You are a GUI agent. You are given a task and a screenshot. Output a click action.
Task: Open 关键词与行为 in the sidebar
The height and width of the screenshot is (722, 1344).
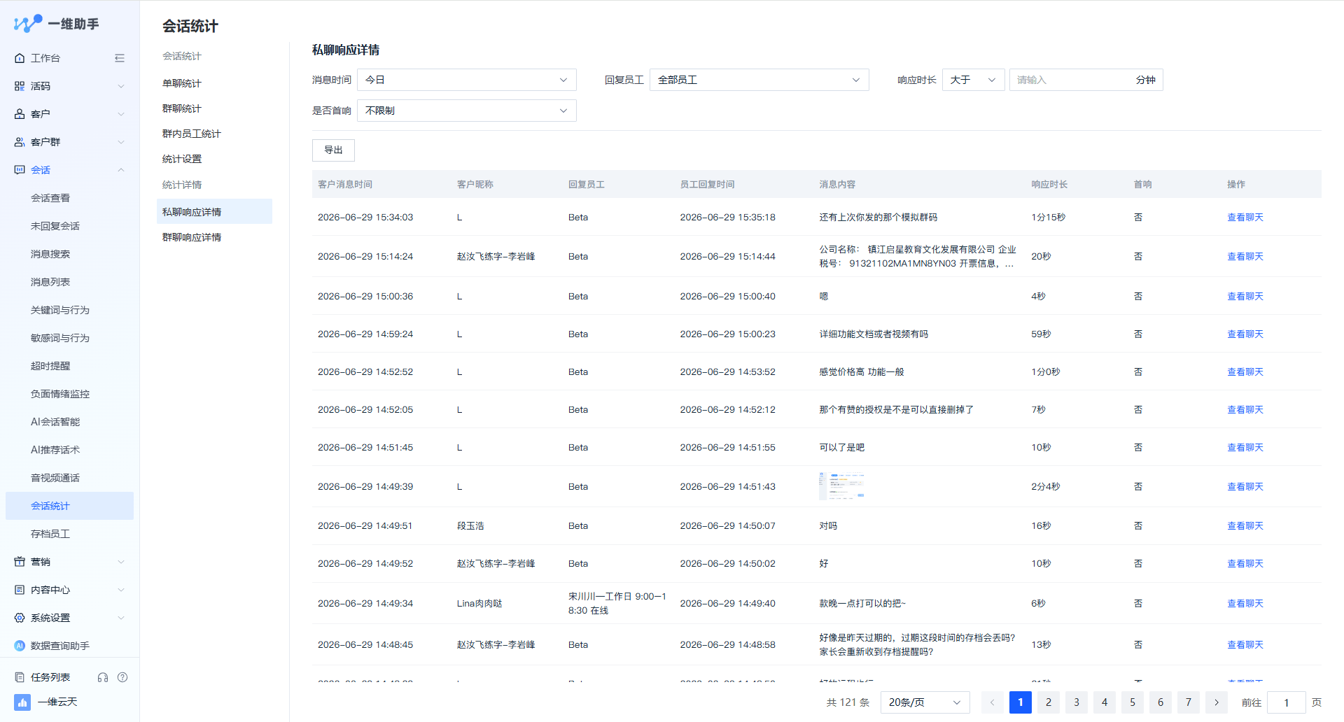(60, 310)
